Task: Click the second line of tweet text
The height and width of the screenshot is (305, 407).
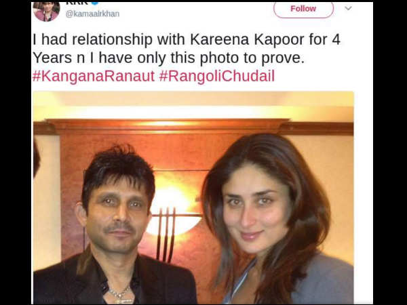Action: 168,58
